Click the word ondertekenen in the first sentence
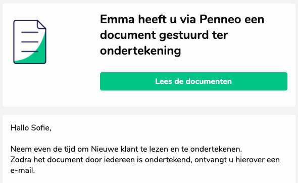 tap(216, 149)
